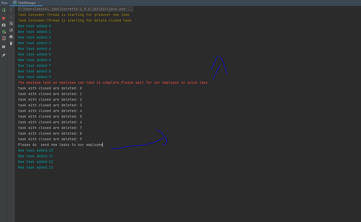
Task: Rerun the TaskManager application
Action: 4,10
